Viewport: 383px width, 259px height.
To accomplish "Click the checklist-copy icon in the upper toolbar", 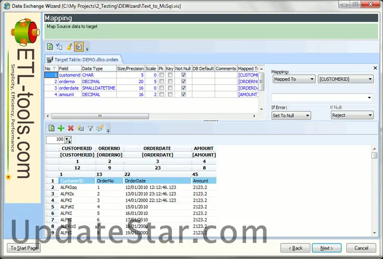I will (59, 47).
